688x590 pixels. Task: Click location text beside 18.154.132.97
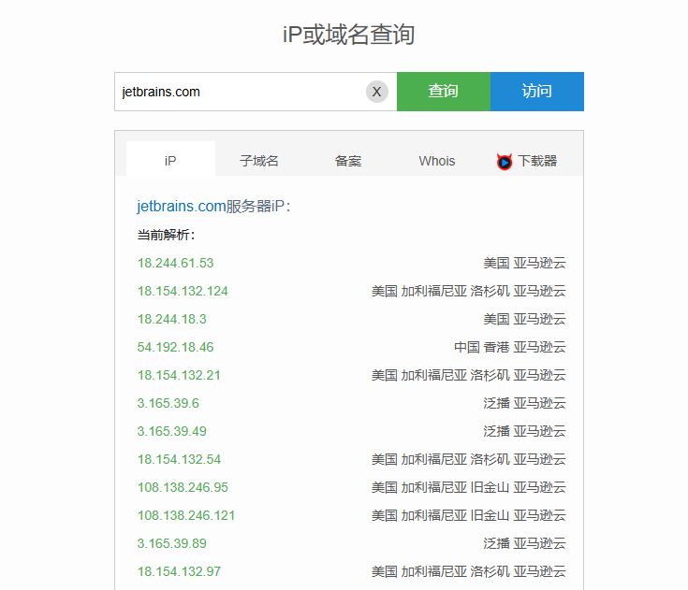pyautogui.click(x=469, y=571)
